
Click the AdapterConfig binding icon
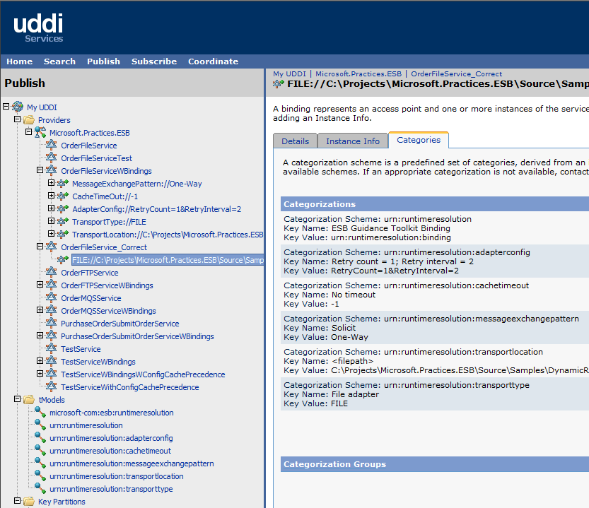coord(63,208)
